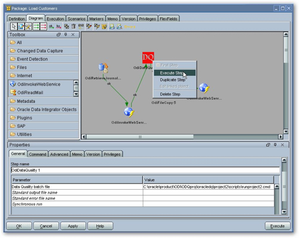Click the orange starburst toolbar icon

coord(104,26)
